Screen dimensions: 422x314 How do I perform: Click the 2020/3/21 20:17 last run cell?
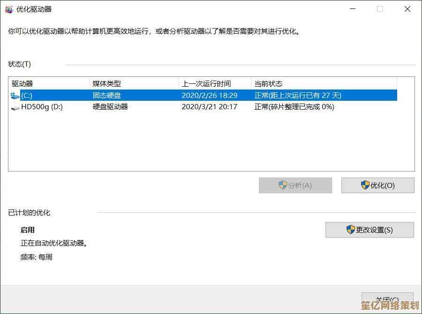click(x=209, y=107)
